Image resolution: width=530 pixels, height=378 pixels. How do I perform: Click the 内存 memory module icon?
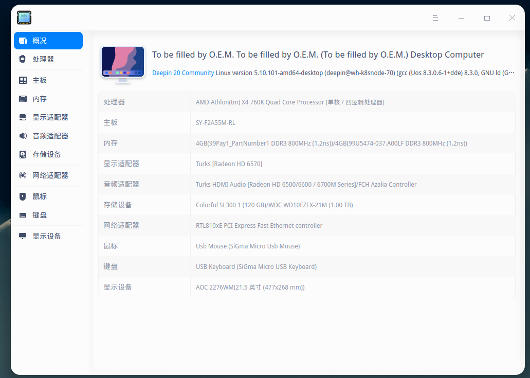[23, 99]
